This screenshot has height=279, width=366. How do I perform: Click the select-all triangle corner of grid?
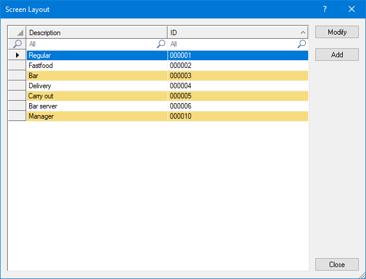17,33
